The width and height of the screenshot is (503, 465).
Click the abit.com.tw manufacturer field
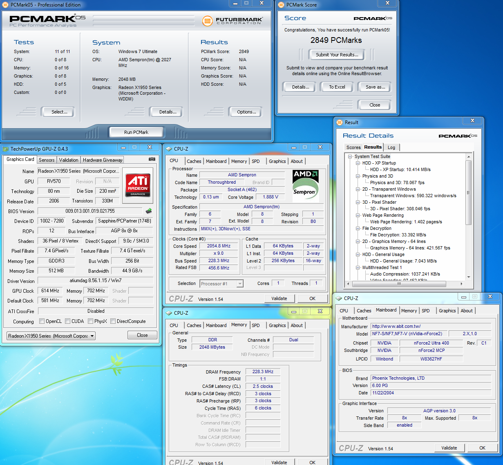431,326
